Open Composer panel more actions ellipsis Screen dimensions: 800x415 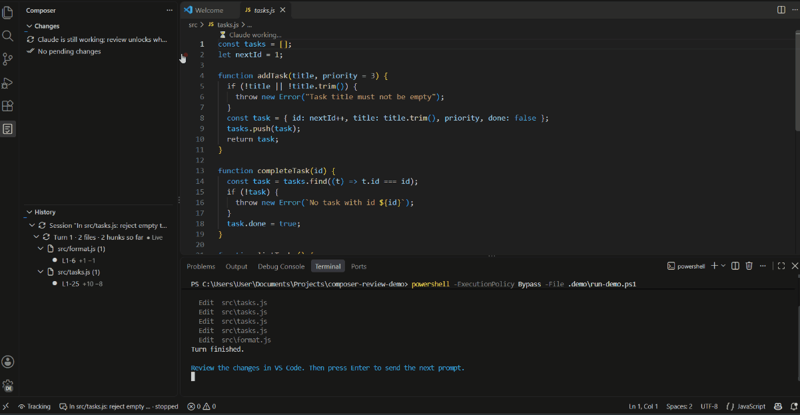click(x=169, y=10)
